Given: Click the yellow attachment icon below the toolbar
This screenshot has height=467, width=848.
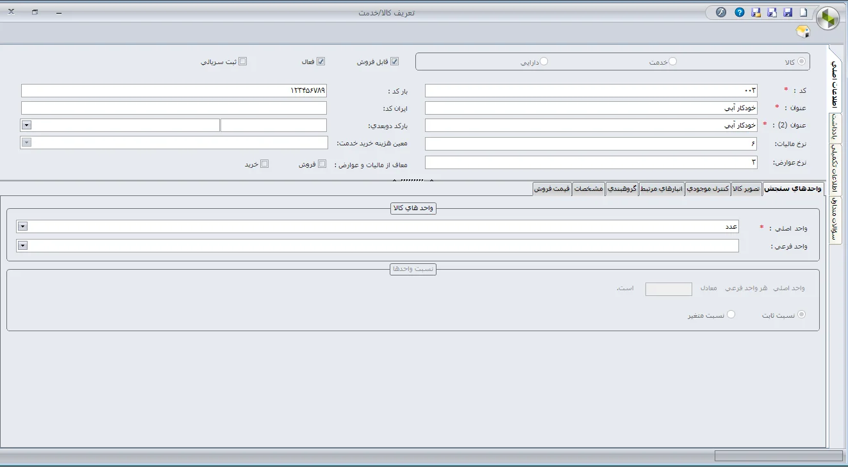Looking at the screenshot, I should [x=802, y=29].
